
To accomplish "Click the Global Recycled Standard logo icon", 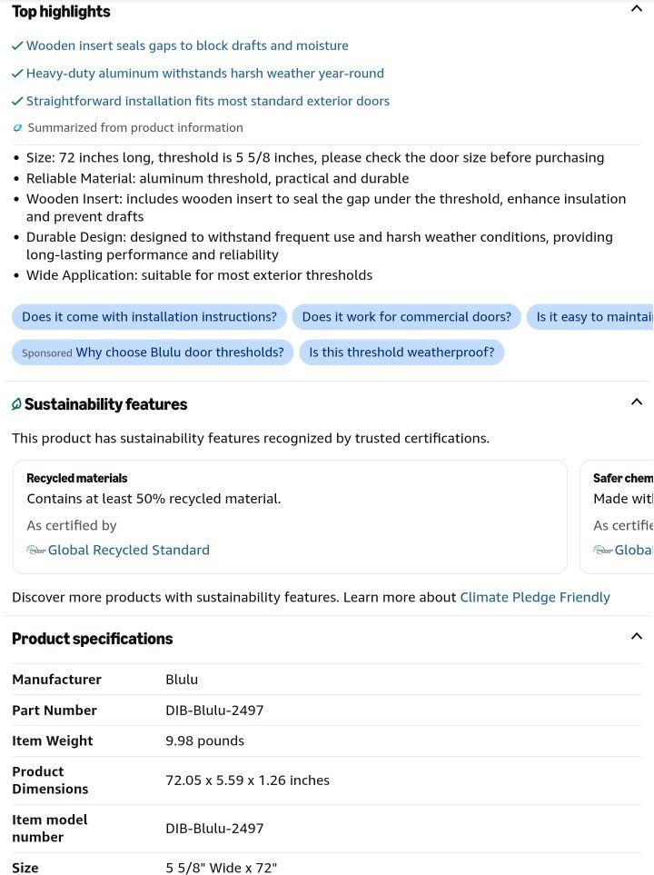I will point(36,551).
